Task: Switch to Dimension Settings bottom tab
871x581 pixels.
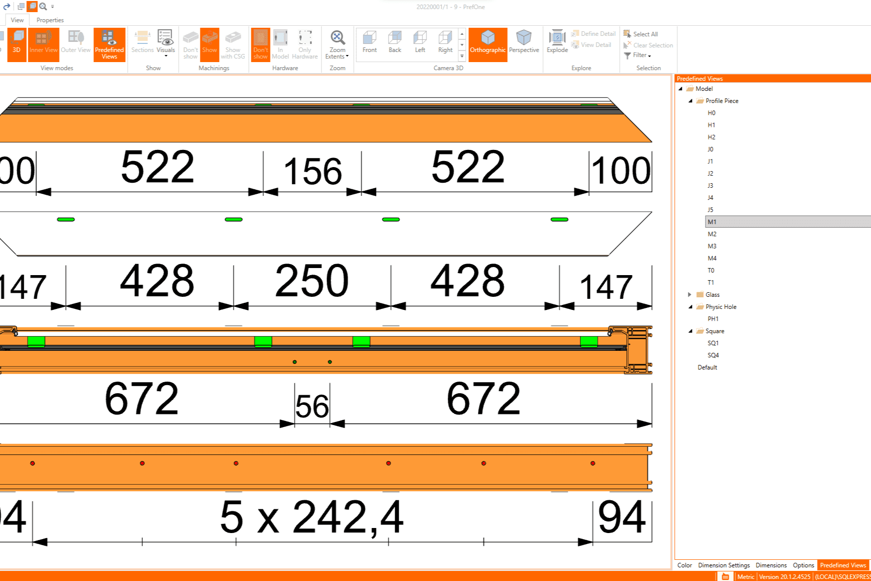Action: [724, 565]
